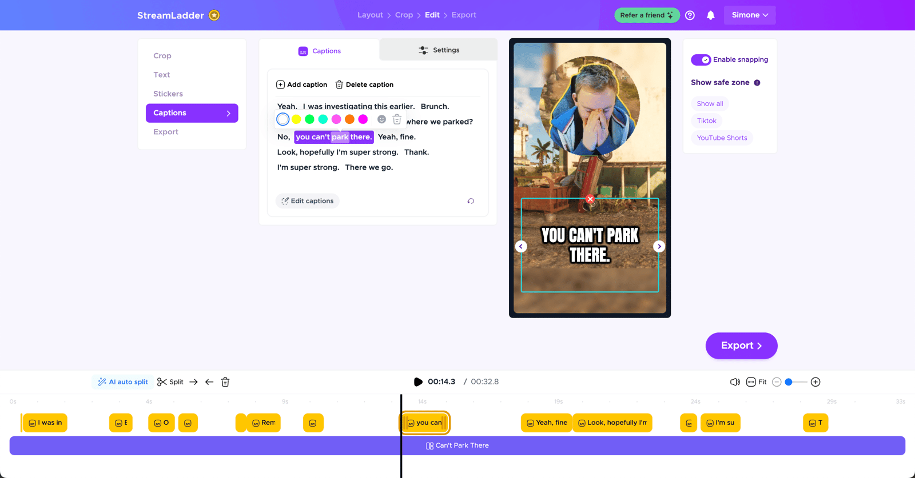
Task: Move segment right with forward arrow
Action: click(x=193, y=382)
